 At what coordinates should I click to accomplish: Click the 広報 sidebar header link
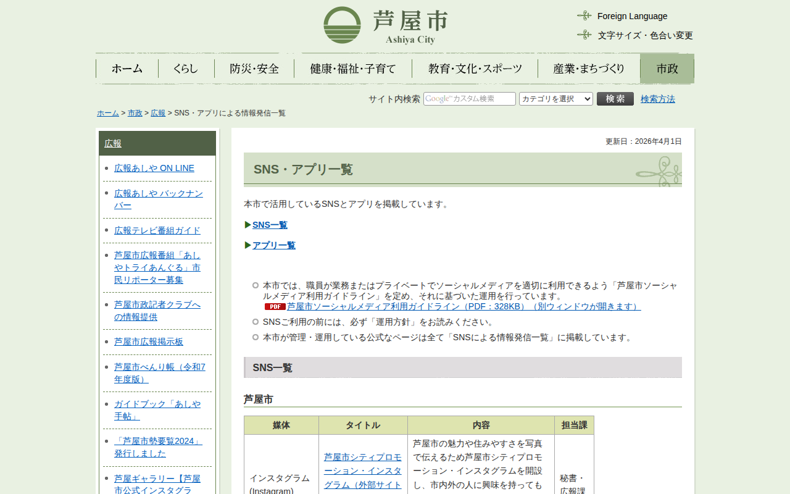113,143
